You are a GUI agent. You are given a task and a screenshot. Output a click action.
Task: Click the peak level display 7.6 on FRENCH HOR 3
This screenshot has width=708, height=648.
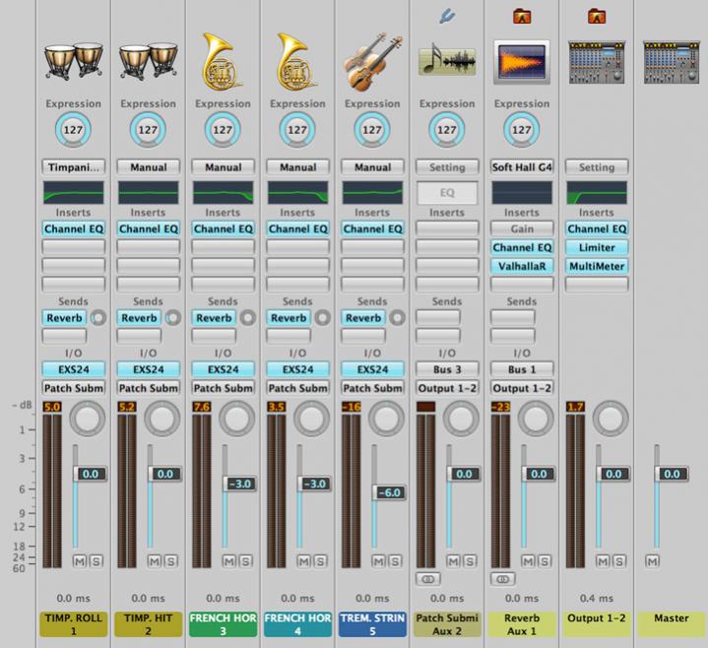click(202, 407)
